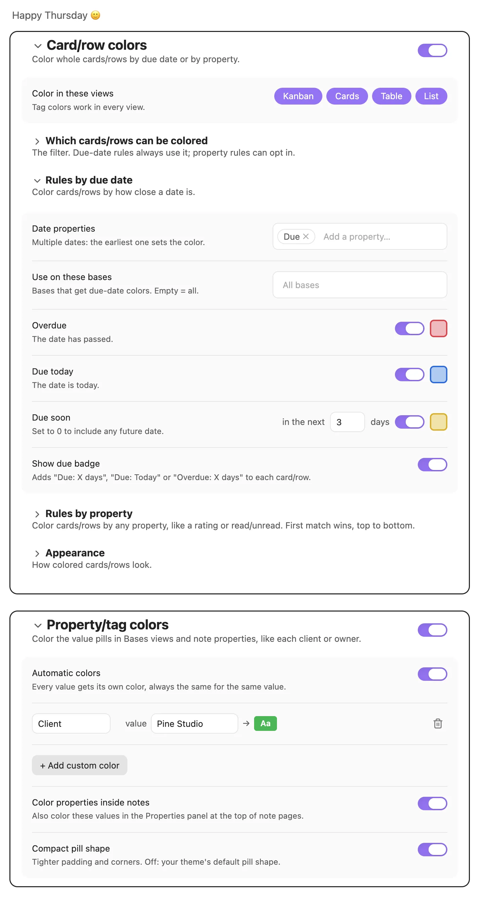Click Add custom color button
Viewport: 484px width, 901px height.
79,765
